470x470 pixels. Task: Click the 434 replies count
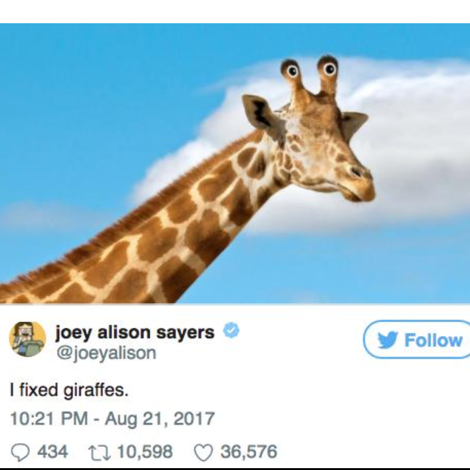click(52, 452)
